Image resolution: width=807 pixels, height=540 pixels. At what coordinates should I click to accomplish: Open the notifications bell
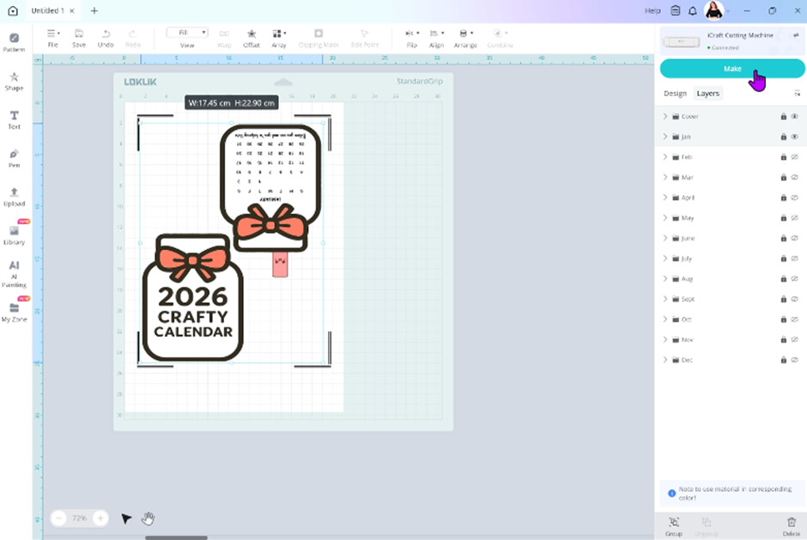pyautogui.click(x=692, y=10)
